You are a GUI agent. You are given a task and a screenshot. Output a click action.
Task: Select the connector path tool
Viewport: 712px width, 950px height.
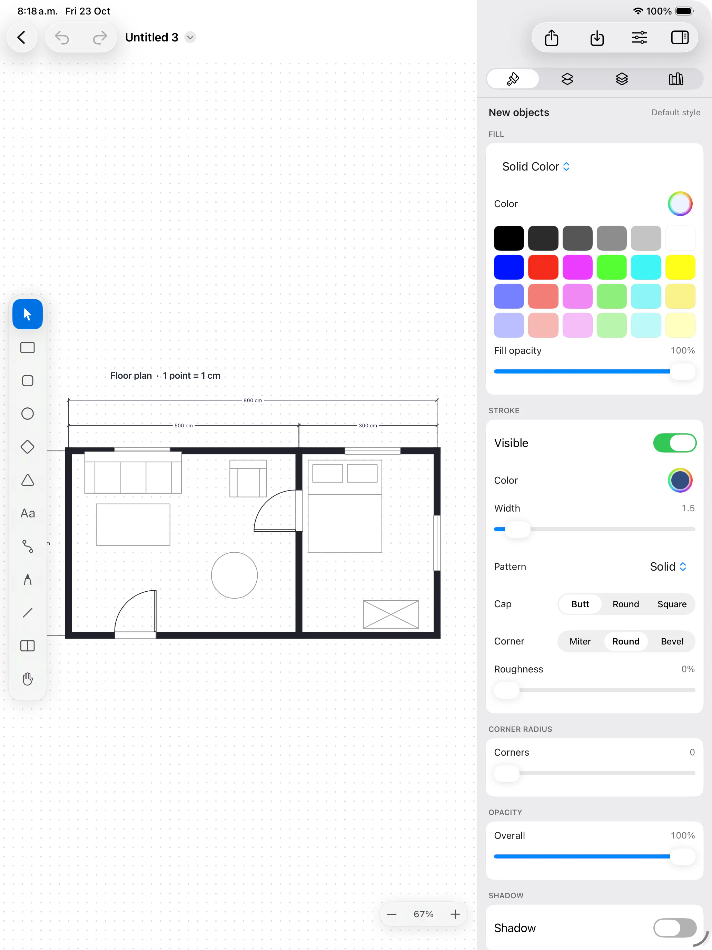coord(28,546)
